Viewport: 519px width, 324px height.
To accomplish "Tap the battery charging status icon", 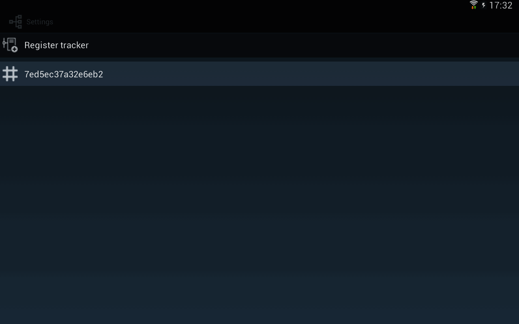I will point(484,5).
